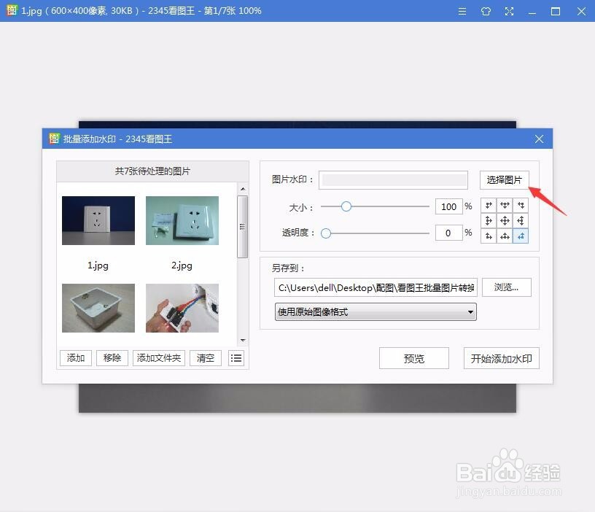Focus the transparency percentage field showing 0
Viewport: 595px width, 512px height.
pos(449,233)
